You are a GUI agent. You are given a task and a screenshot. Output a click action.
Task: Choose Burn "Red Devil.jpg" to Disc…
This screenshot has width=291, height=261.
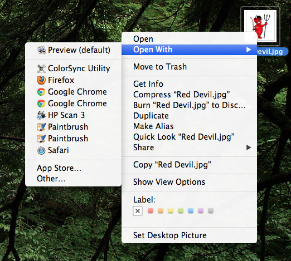[189, 105]
